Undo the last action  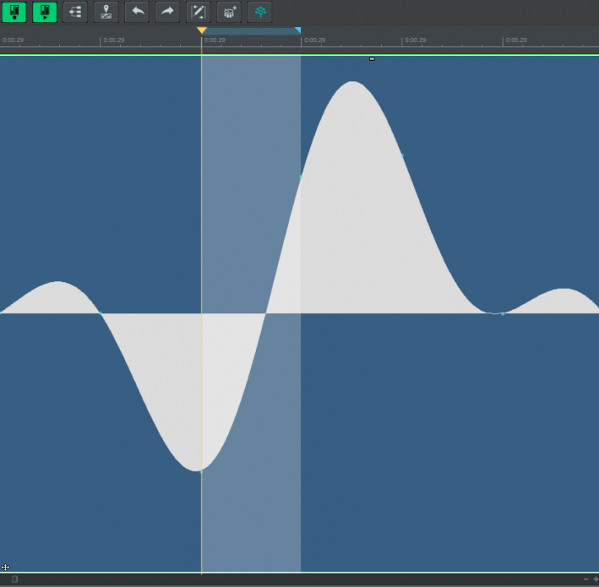(x=137, y=12)
